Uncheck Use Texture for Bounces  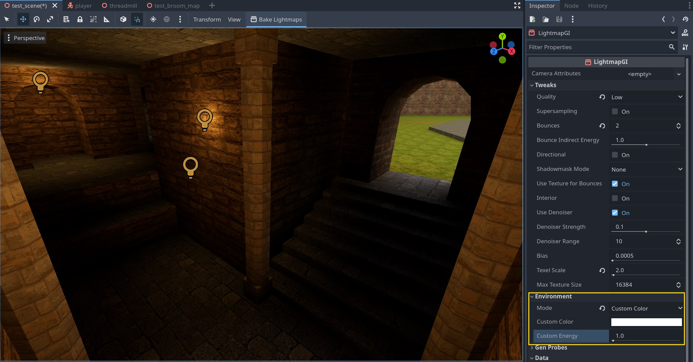[615, 184]
